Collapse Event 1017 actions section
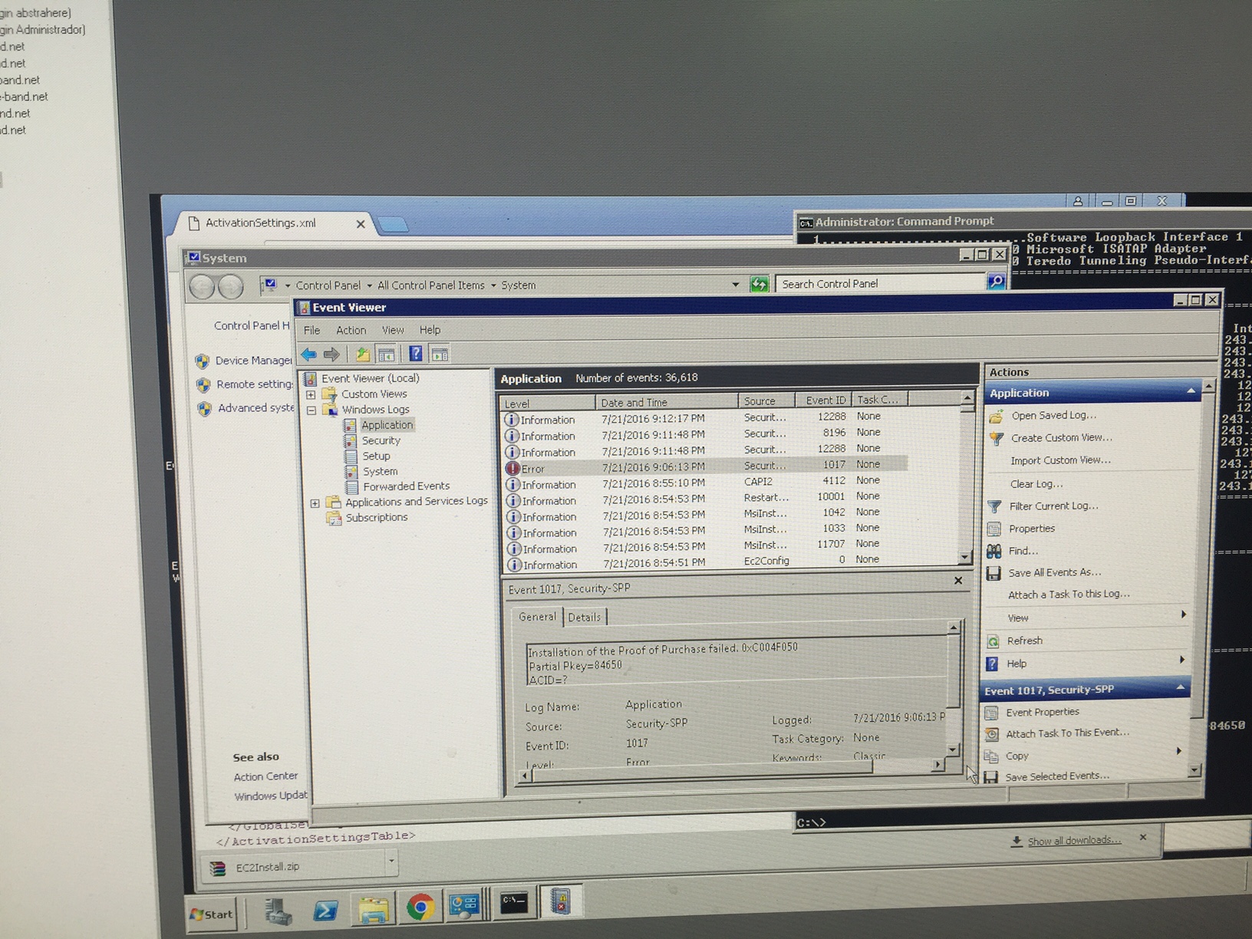Screen dimensions: 1252x939 tap(1180, 687)
